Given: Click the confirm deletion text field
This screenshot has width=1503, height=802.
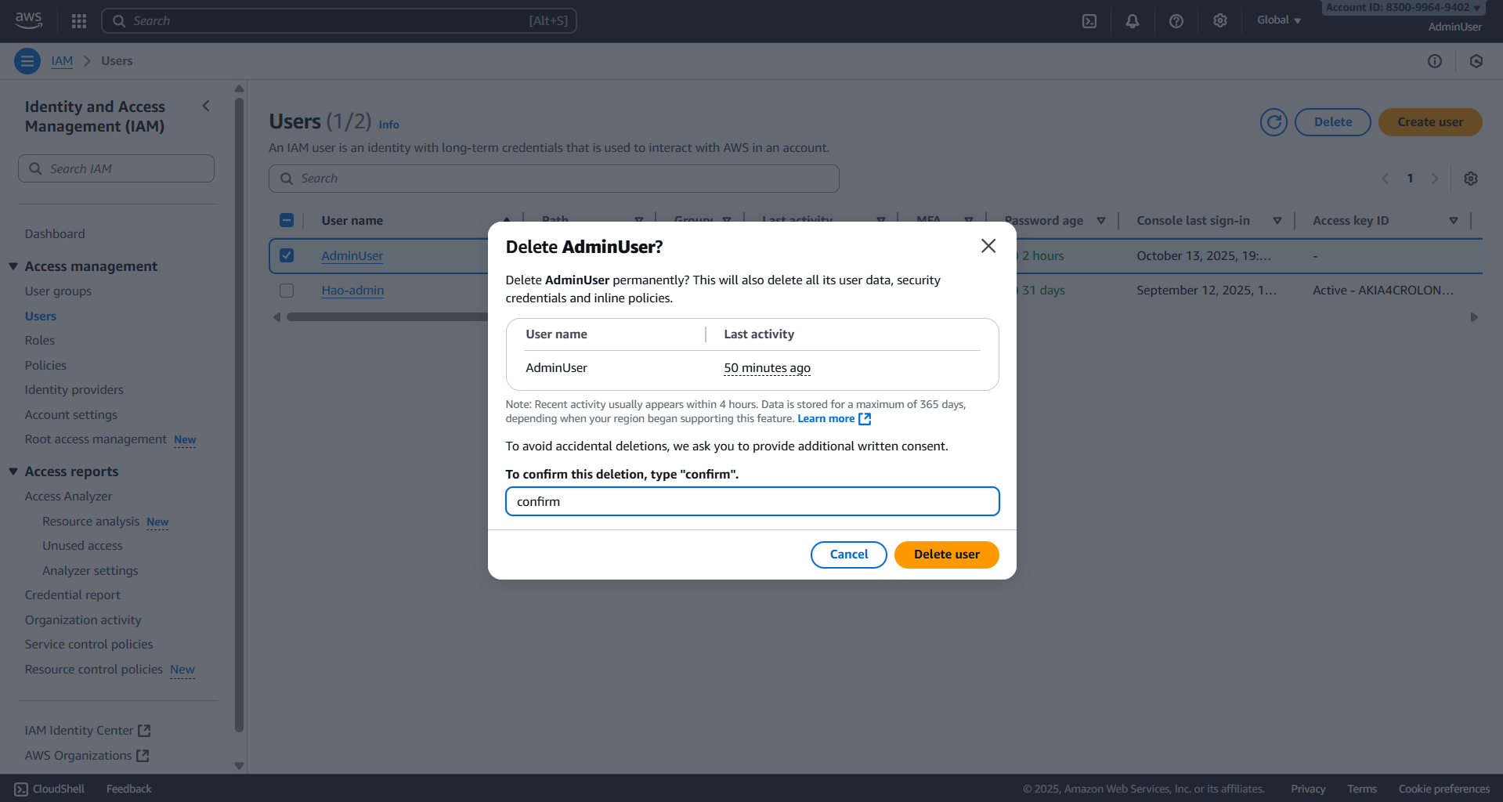Looking at the screenshot, I should click(752, 501).
